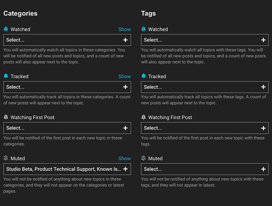The width and height of the screenshot is (272, 206).
Task: Click the Tags Muted bell-slash icon
Action: (143, 158)
